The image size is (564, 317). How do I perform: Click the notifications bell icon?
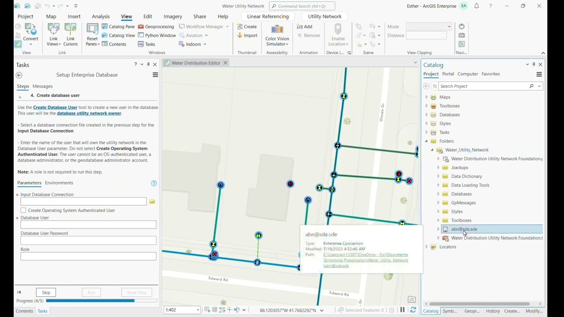click(x=476, y=6)
